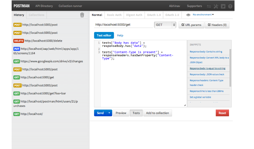The width and height of the screenshot is (254, 149).
Task: Open PUT localhost/aap/web/html history entry
Action: click(x=46, y=51)
